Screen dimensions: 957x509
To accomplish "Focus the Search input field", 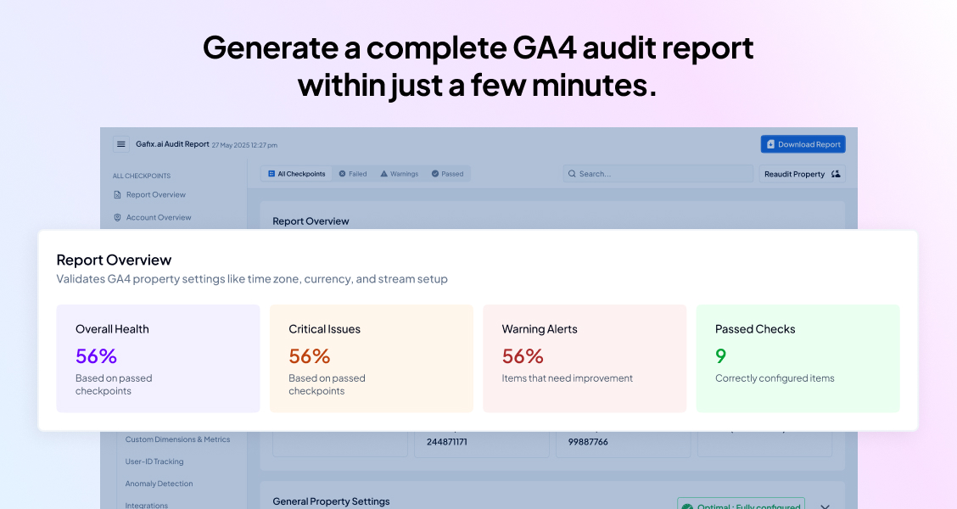I will (658, 174).
